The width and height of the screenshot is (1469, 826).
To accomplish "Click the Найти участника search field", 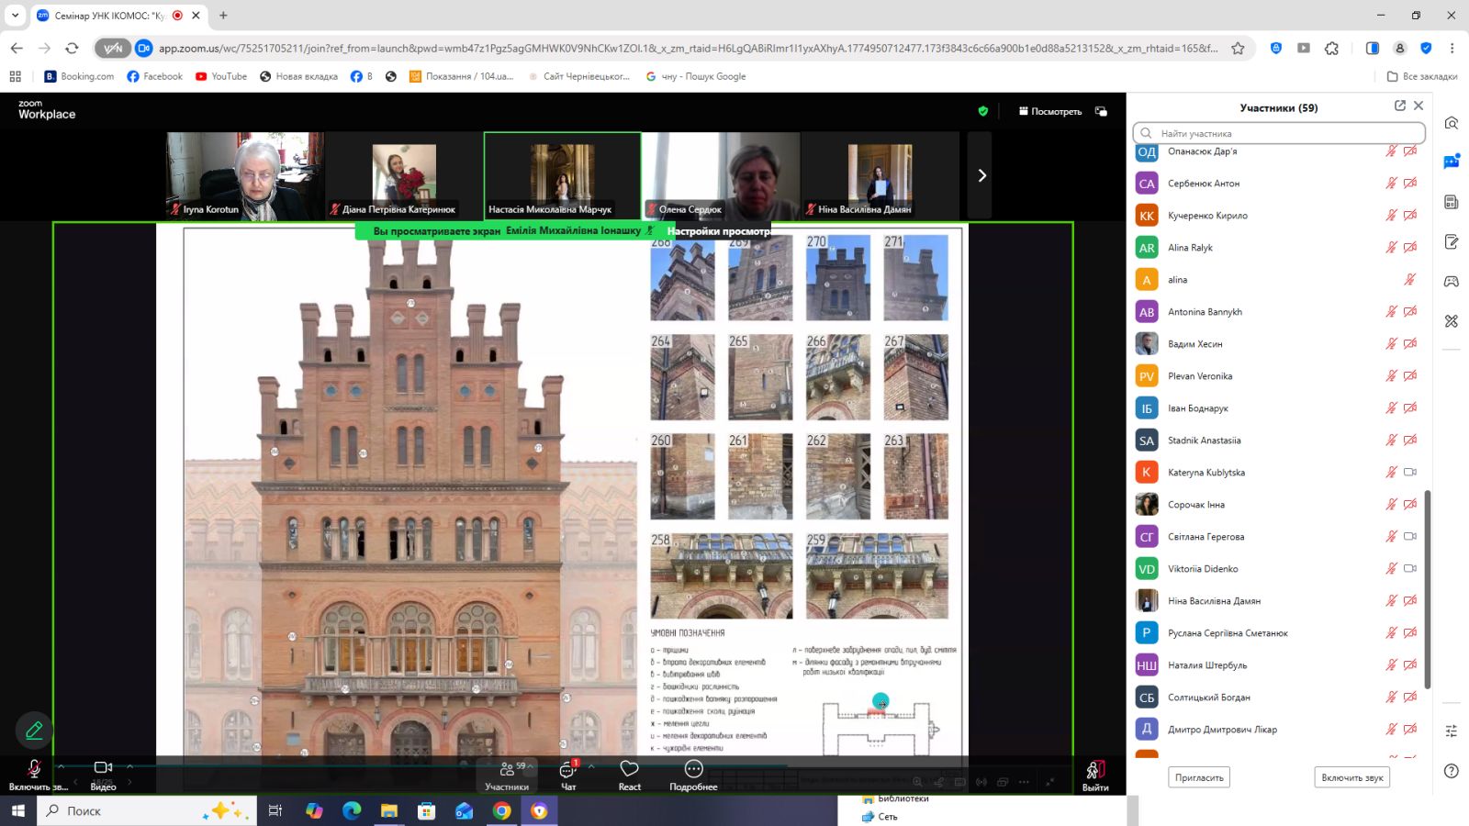I will [1278, 133].
